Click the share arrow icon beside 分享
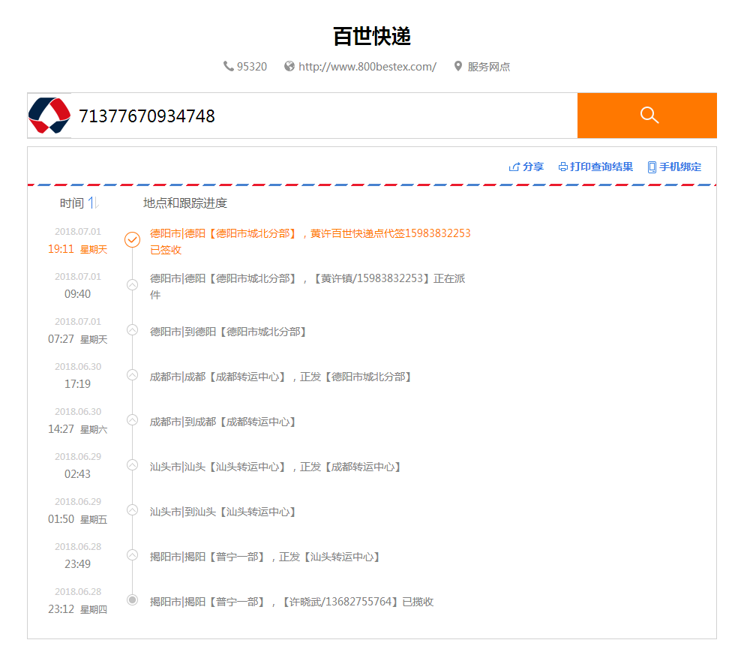 (x=514, y=167)
